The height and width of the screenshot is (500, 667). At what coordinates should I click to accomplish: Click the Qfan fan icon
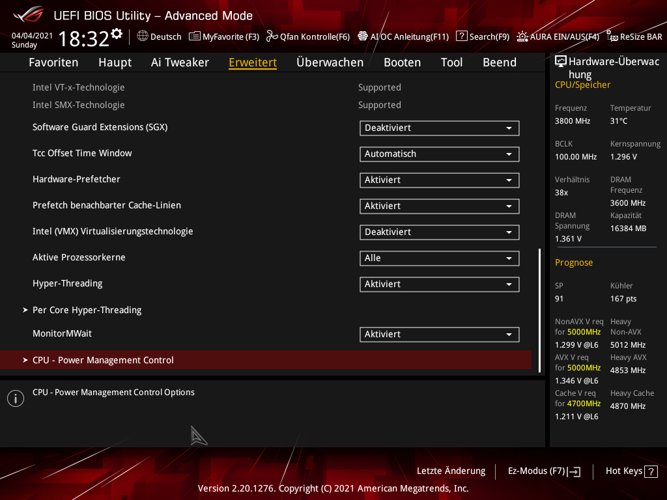pos(272,36)
